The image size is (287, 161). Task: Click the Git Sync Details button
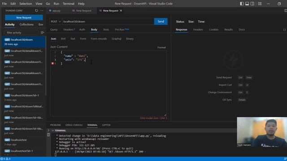[242, 100]
